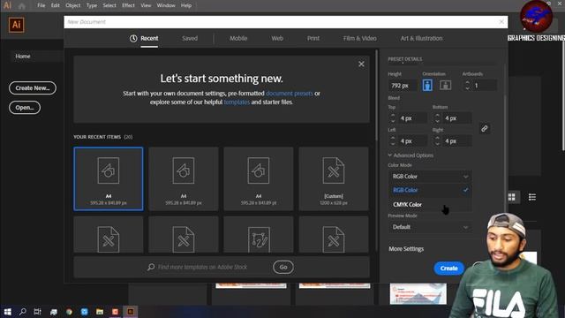Open the Type menu
Screen dimensions: 565x318
(x=92, y=5)
